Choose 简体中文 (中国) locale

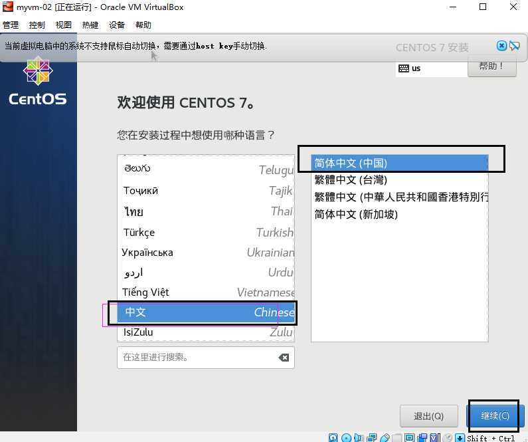[400, 163]
